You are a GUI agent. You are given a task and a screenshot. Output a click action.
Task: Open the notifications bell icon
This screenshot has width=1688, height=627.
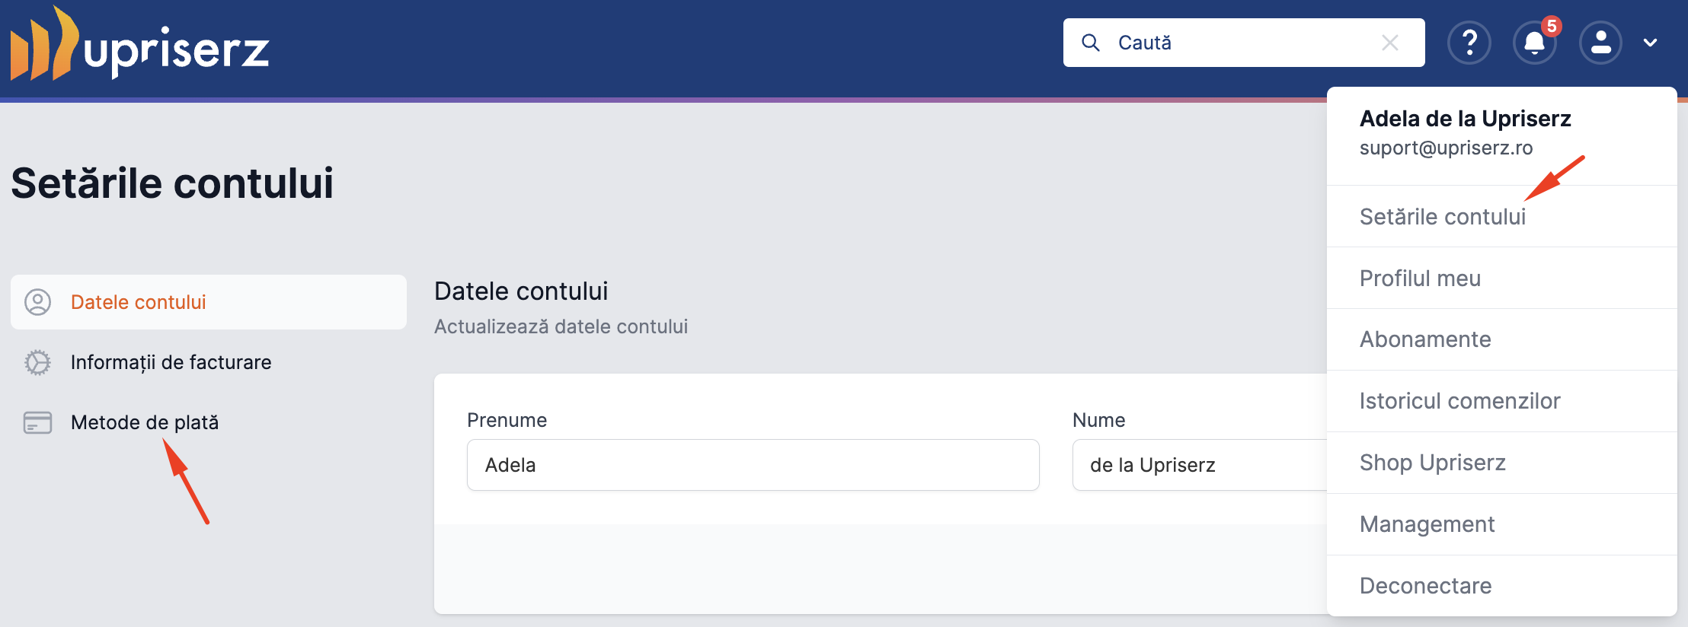click(x=1535, y=43)
